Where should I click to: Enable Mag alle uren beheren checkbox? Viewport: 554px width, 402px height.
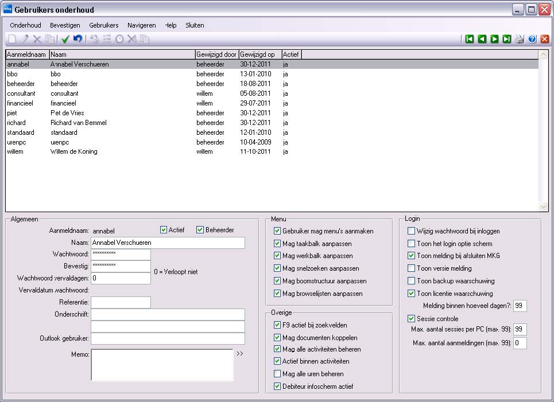(277, 373)
